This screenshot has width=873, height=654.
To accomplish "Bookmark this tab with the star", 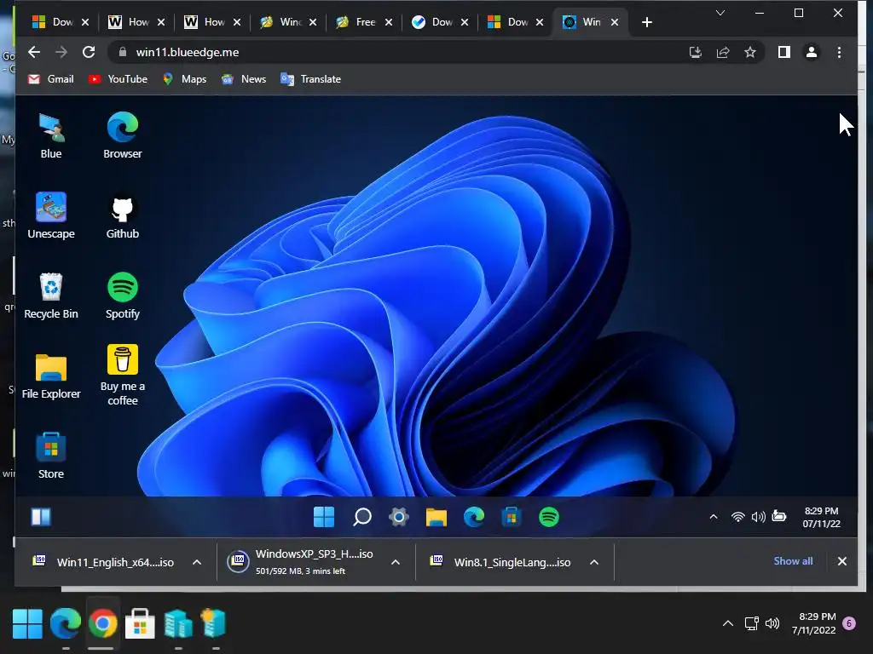I will point(750,52).
